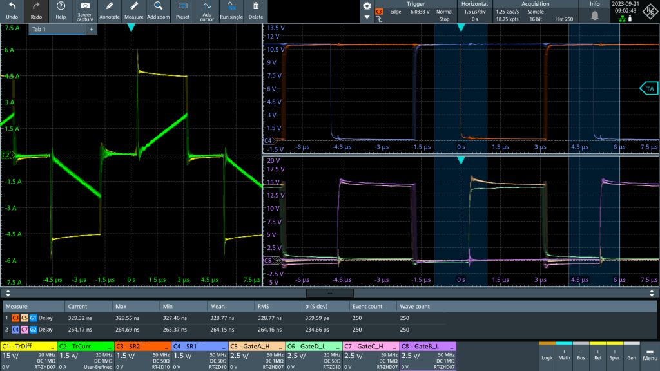Screen dimensions: 660x371
Task: Open notifications via the Info bell icon
Action: [x=595, y=15]
